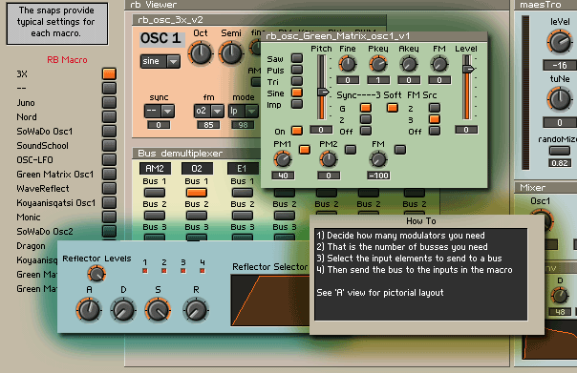Click the PM2 knob
This screenshot has height=373, width=577.
click(x=329, y=159)
